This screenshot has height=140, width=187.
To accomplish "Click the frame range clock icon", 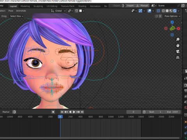I will click(x=144, y=112).
